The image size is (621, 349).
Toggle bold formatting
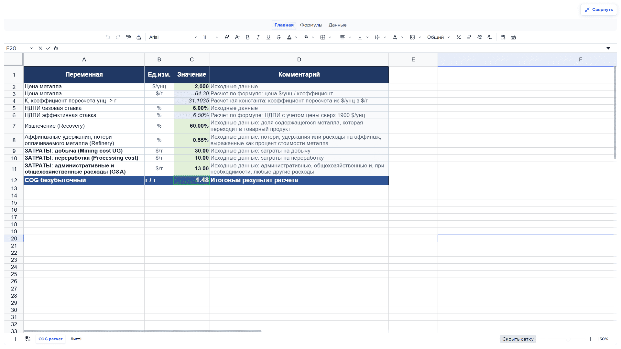248,37
